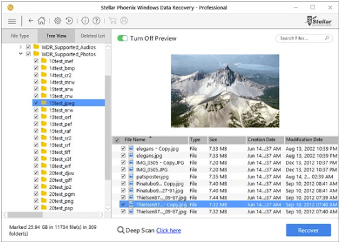Switch to the Deleted List tab

tap(93, 36)
